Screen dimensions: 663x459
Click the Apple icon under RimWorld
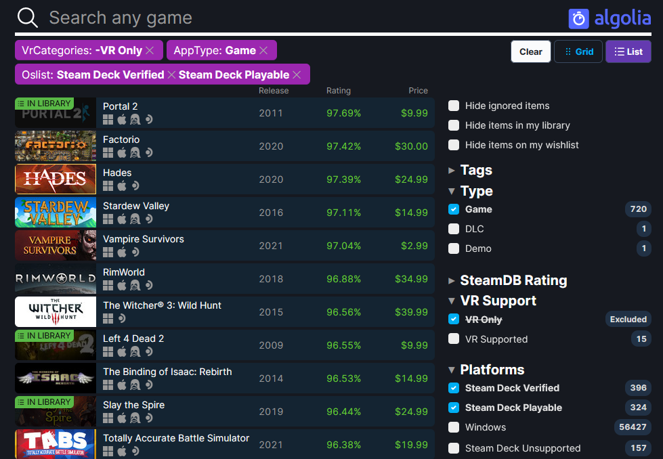122,285
